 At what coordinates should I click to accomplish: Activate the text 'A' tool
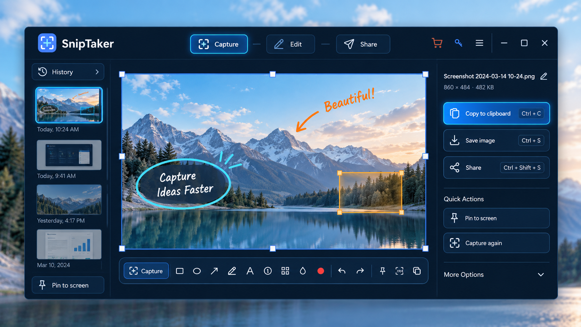click(250, 271)
